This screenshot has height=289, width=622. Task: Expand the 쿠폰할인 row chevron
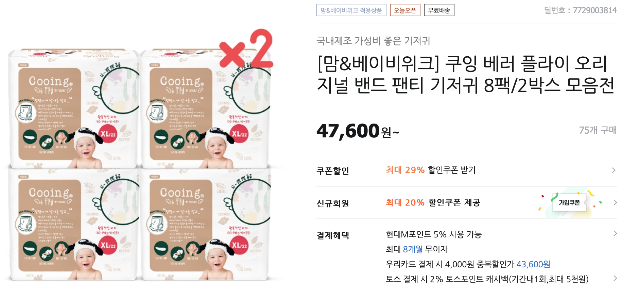(x=614, y=170)
